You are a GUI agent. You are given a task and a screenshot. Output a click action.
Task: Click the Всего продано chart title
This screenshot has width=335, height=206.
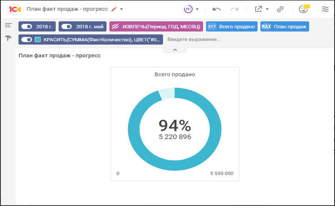tap(175, 75)
